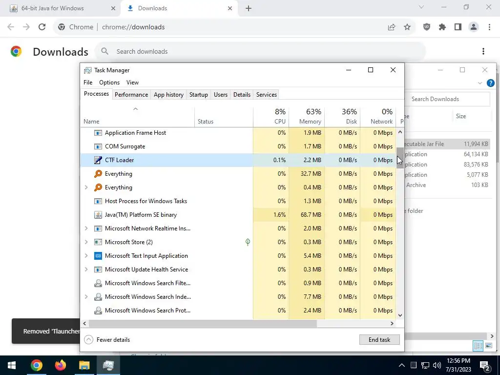Screen dimensions: 500x375
Task: Click the process list scroll down arrow
Action: point(400,315)
